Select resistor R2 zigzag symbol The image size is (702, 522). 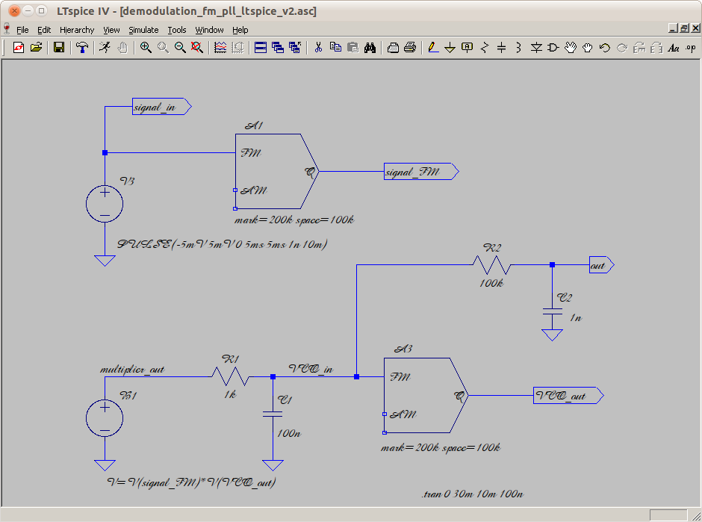pyautogui.click(x=491, y=265)
